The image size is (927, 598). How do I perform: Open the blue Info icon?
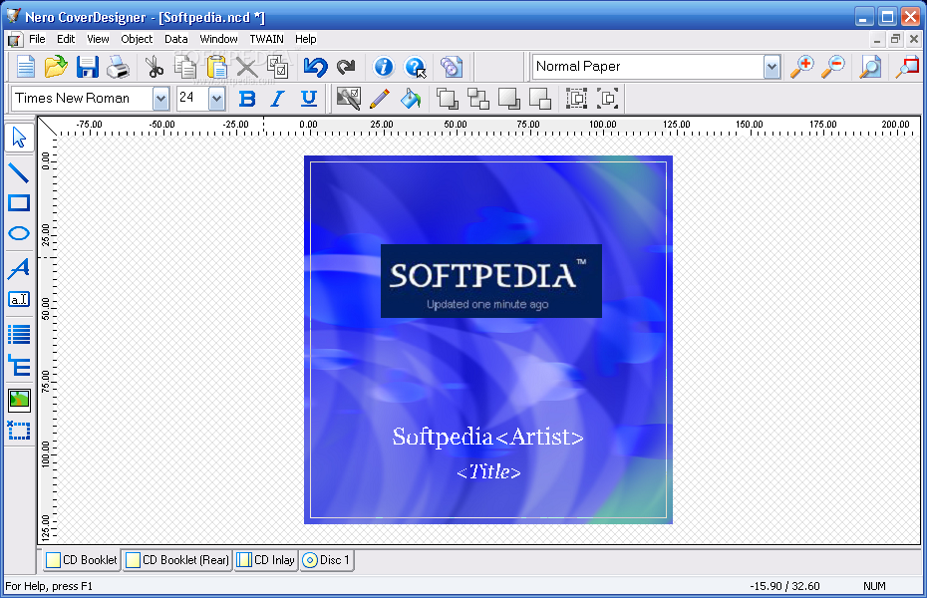(x=383, y=67)
